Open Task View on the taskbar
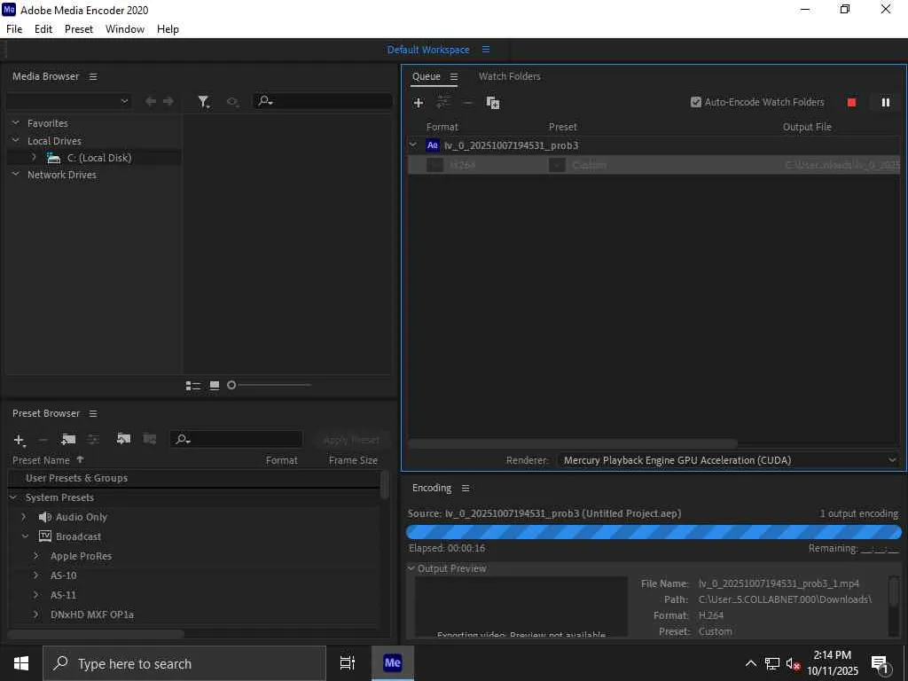Image resolution: width=908 pixels, height=681 pixels. (348, 663)
